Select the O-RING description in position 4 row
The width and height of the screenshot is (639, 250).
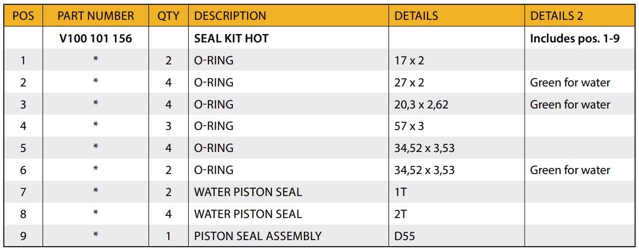click(x=214, y=126)
